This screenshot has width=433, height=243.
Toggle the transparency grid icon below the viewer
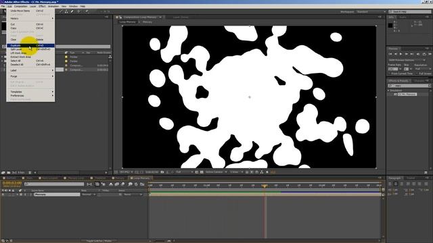click(x=202, y=172)
